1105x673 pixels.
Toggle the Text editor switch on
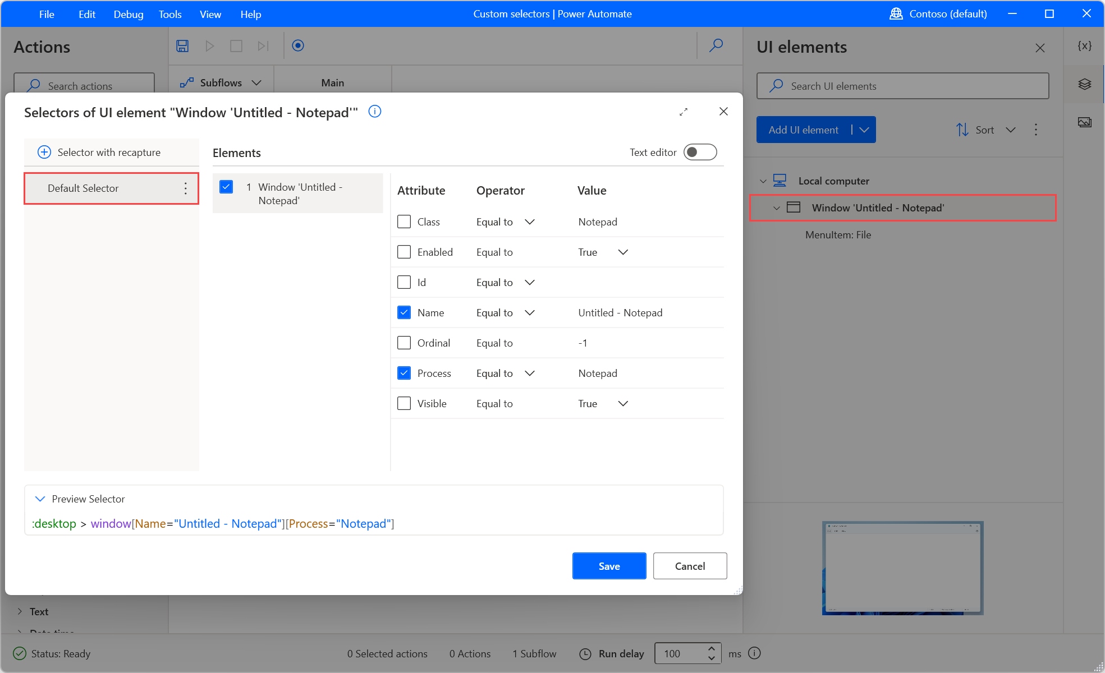coord(701,153)
